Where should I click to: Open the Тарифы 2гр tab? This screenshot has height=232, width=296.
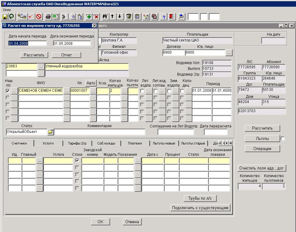point(77,143)
